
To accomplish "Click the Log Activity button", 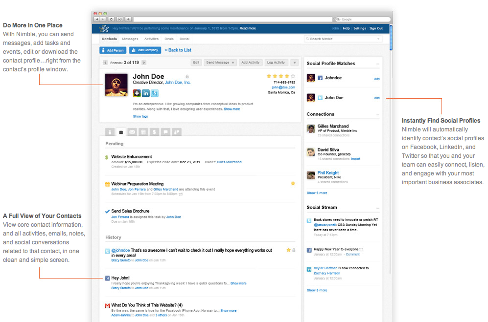I will point(276,63).
